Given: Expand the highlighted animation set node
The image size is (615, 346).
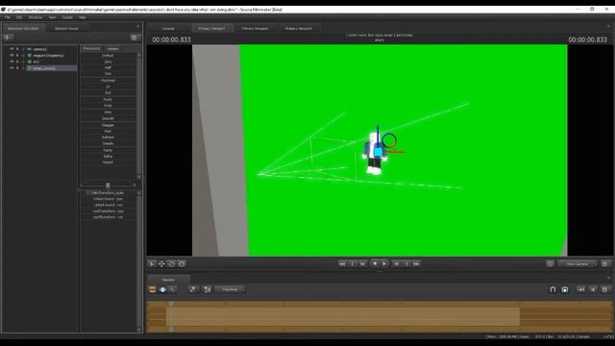Looking at the screenshot, I should pyautogui.click(x=23, y=68).
